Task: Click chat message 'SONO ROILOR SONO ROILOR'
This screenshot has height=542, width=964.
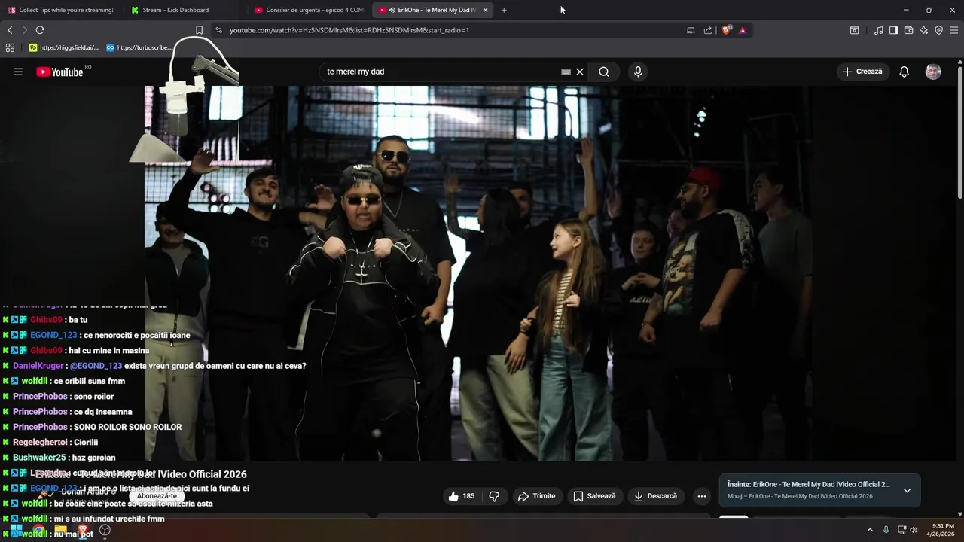Action: [127, 427]
